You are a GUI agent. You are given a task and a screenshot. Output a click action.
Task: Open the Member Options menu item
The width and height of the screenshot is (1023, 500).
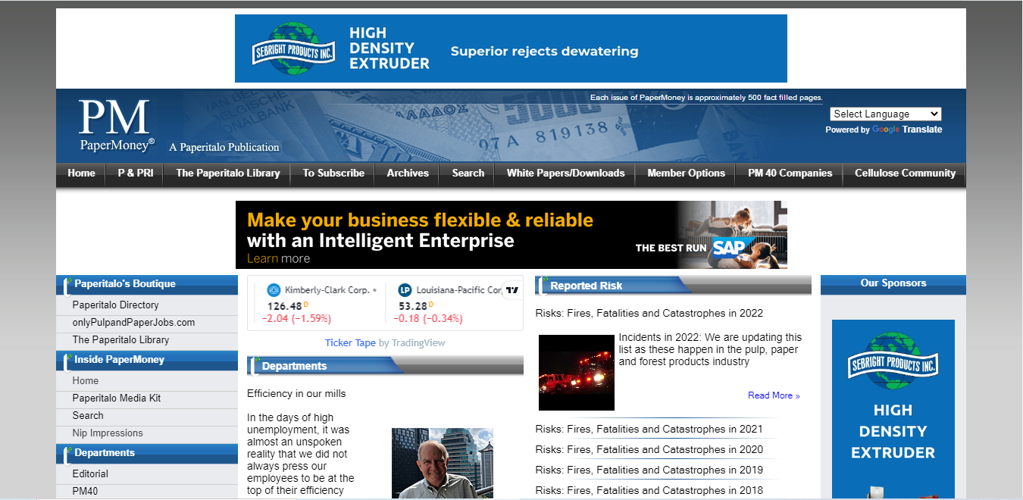(x=687, y=173)
